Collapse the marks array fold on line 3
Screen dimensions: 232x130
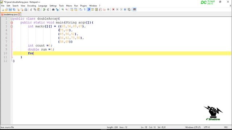tap(12, 26)
